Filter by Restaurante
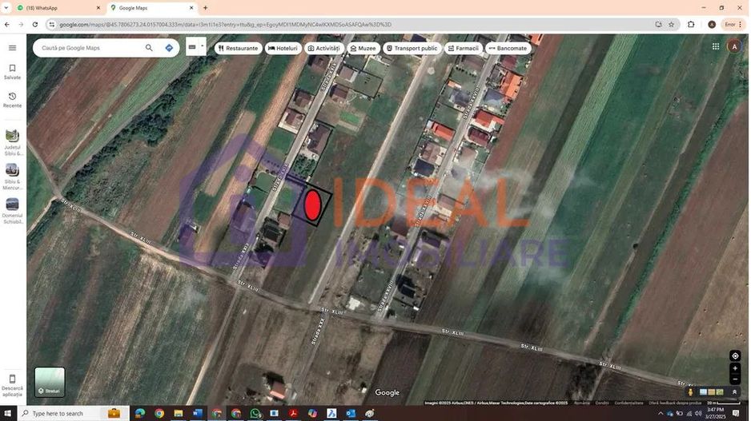751x421 pixels. pos(238,48)
